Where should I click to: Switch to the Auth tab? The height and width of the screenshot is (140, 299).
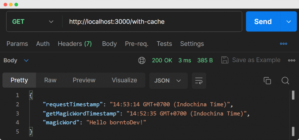pos(43,44)
